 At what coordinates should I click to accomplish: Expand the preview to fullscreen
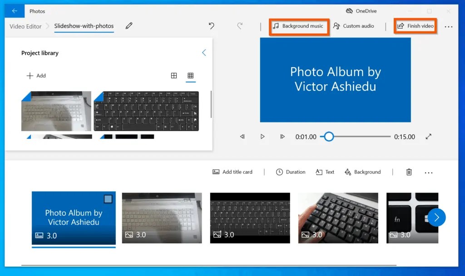[x=428, y=136]
